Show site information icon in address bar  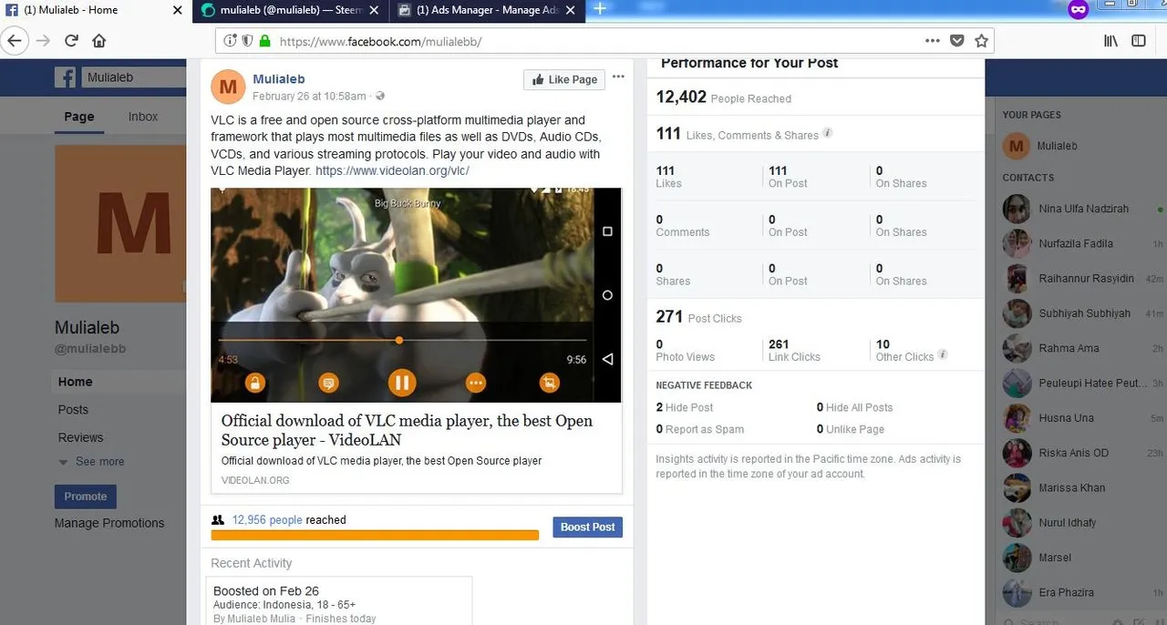pyautogui.click(x=229, y=41)
